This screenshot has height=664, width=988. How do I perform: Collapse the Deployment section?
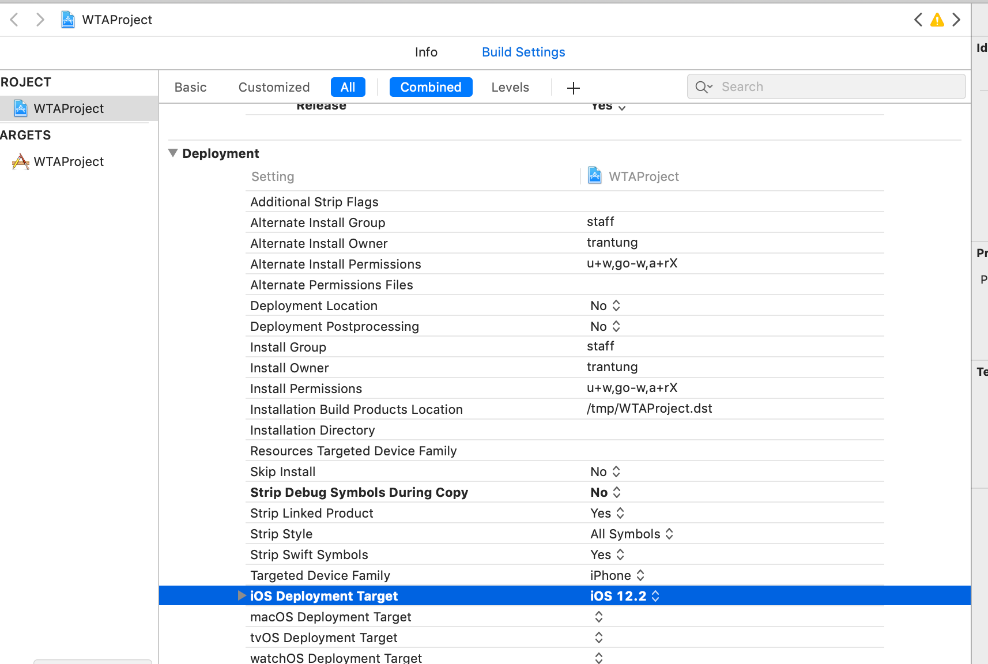point(172,153)
